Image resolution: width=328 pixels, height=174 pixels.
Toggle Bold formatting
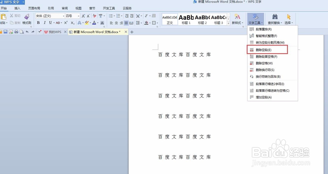click(x=38, y=23)
